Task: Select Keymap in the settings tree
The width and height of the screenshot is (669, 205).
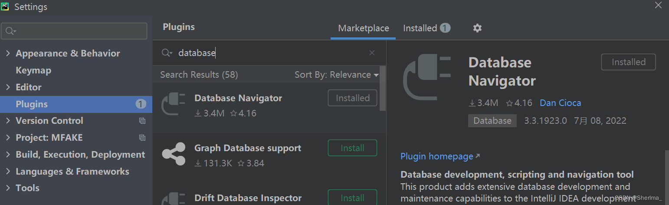Action: point(33,70)
